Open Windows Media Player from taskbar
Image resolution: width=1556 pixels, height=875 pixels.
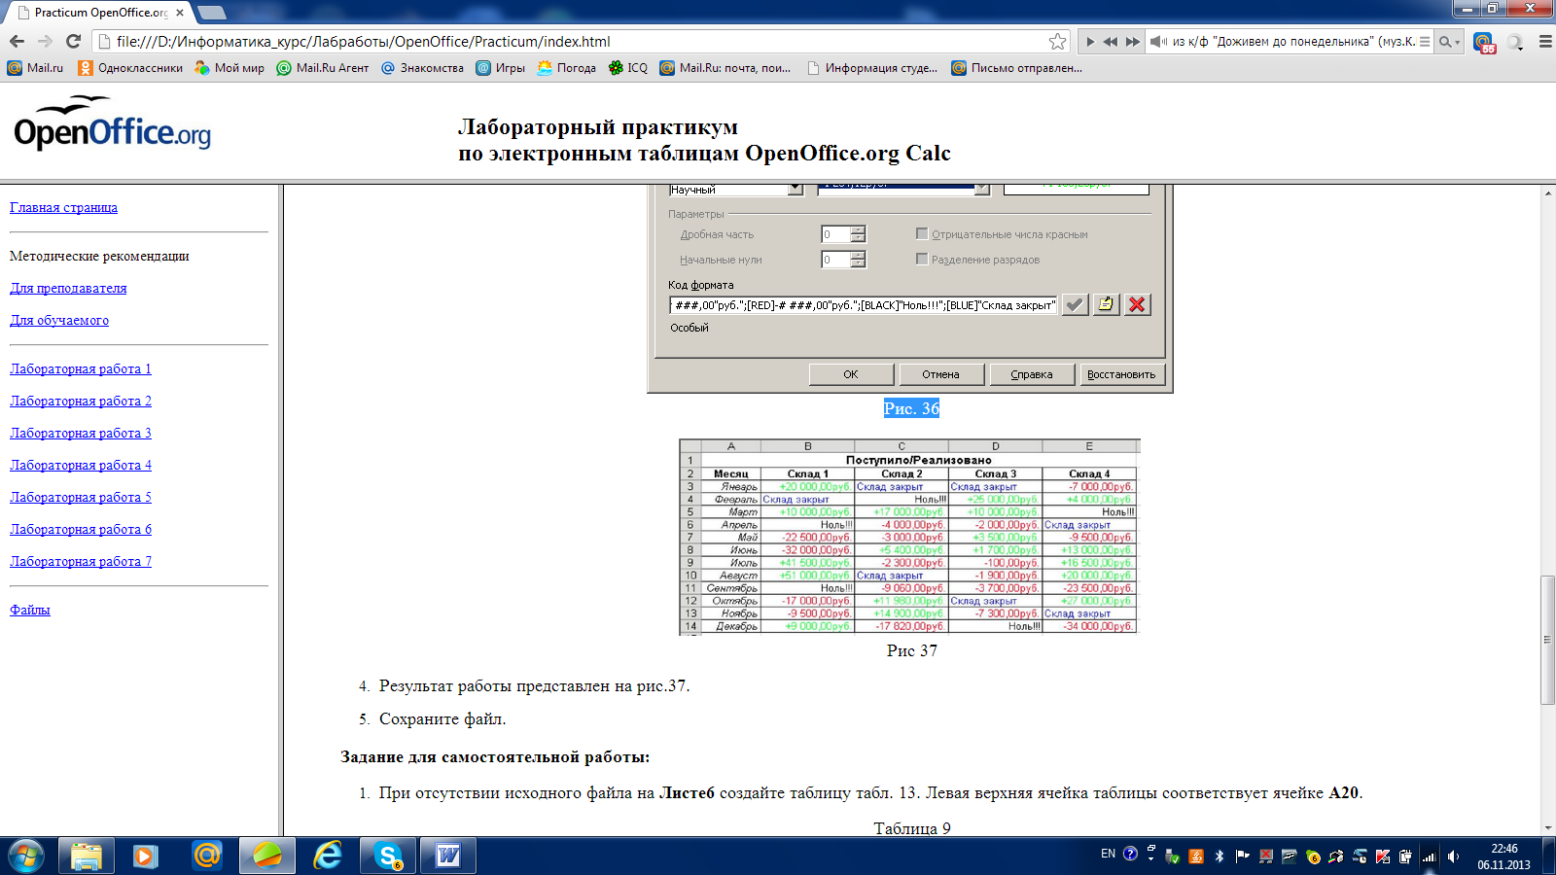[x=146, y=856]
